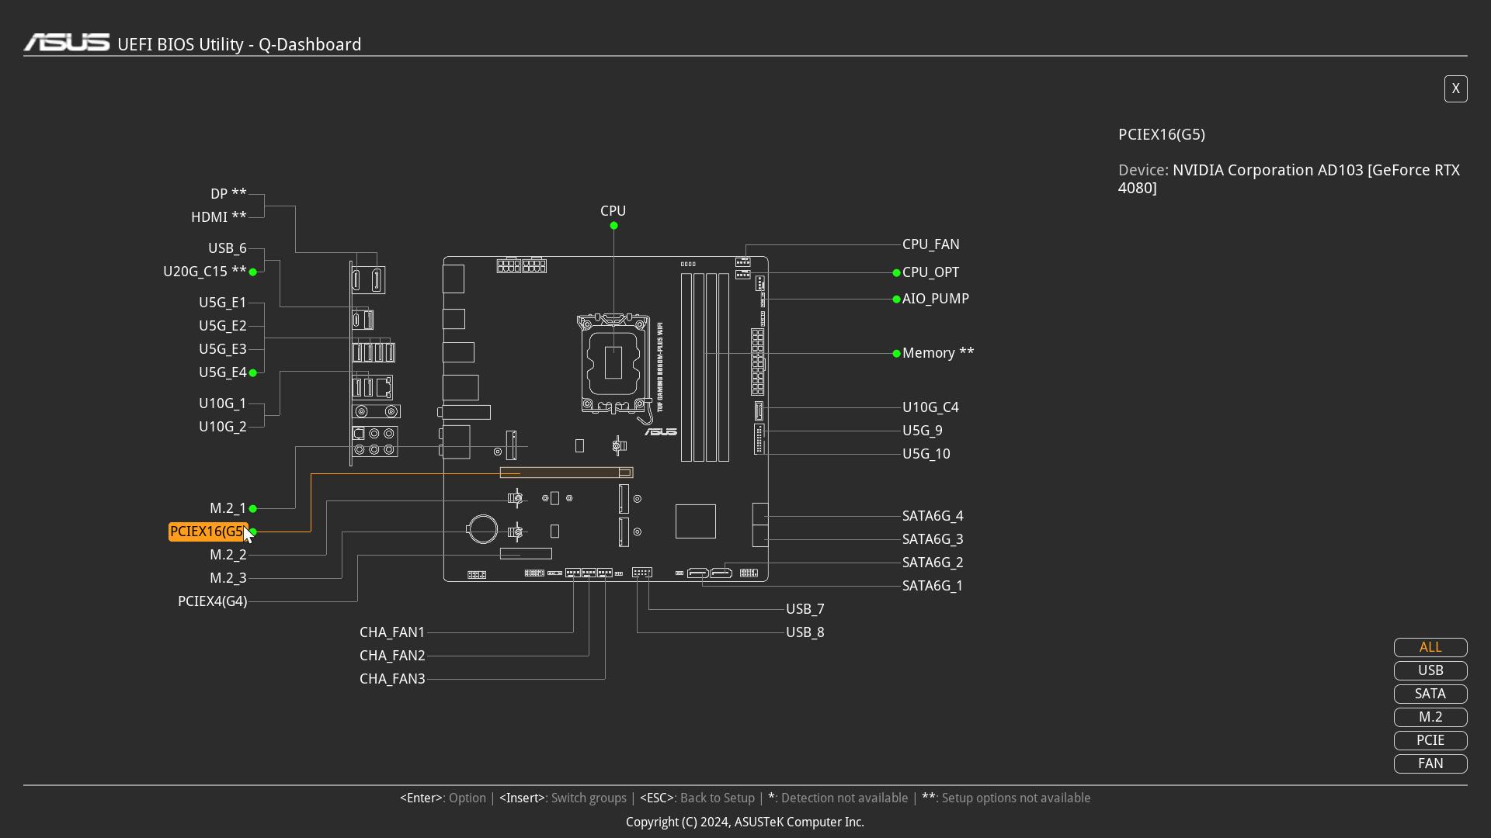The height and width of the screenshot is (838, 1491).
Task: Select the CHA_FAN3 label
Action: click(392, 679)
